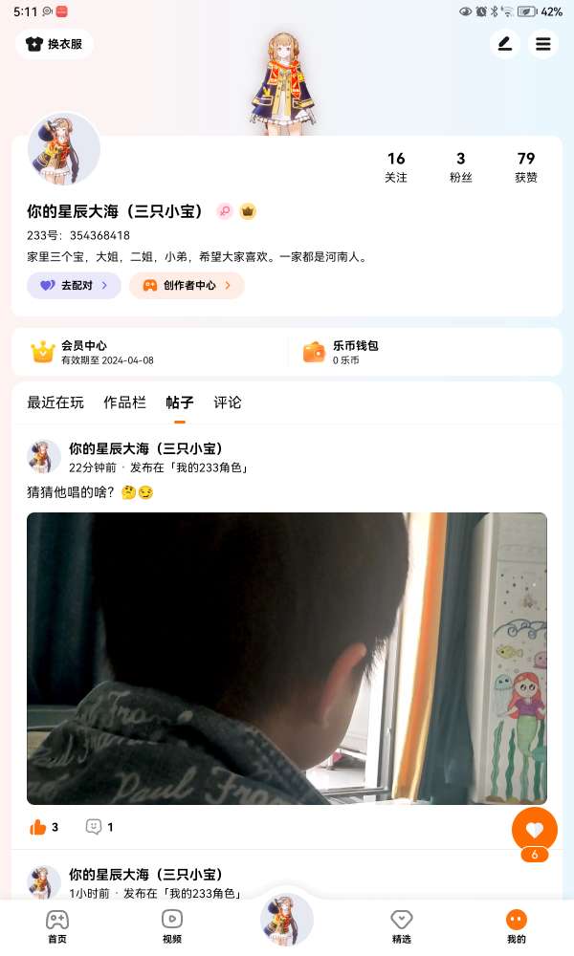
Task: Switch to 评论 tab
Action: click(x=228, y=402)
